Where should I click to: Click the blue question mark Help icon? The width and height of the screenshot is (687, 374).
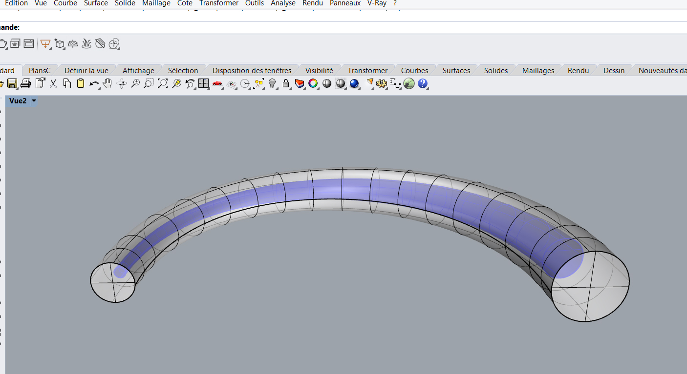(423, 84)
